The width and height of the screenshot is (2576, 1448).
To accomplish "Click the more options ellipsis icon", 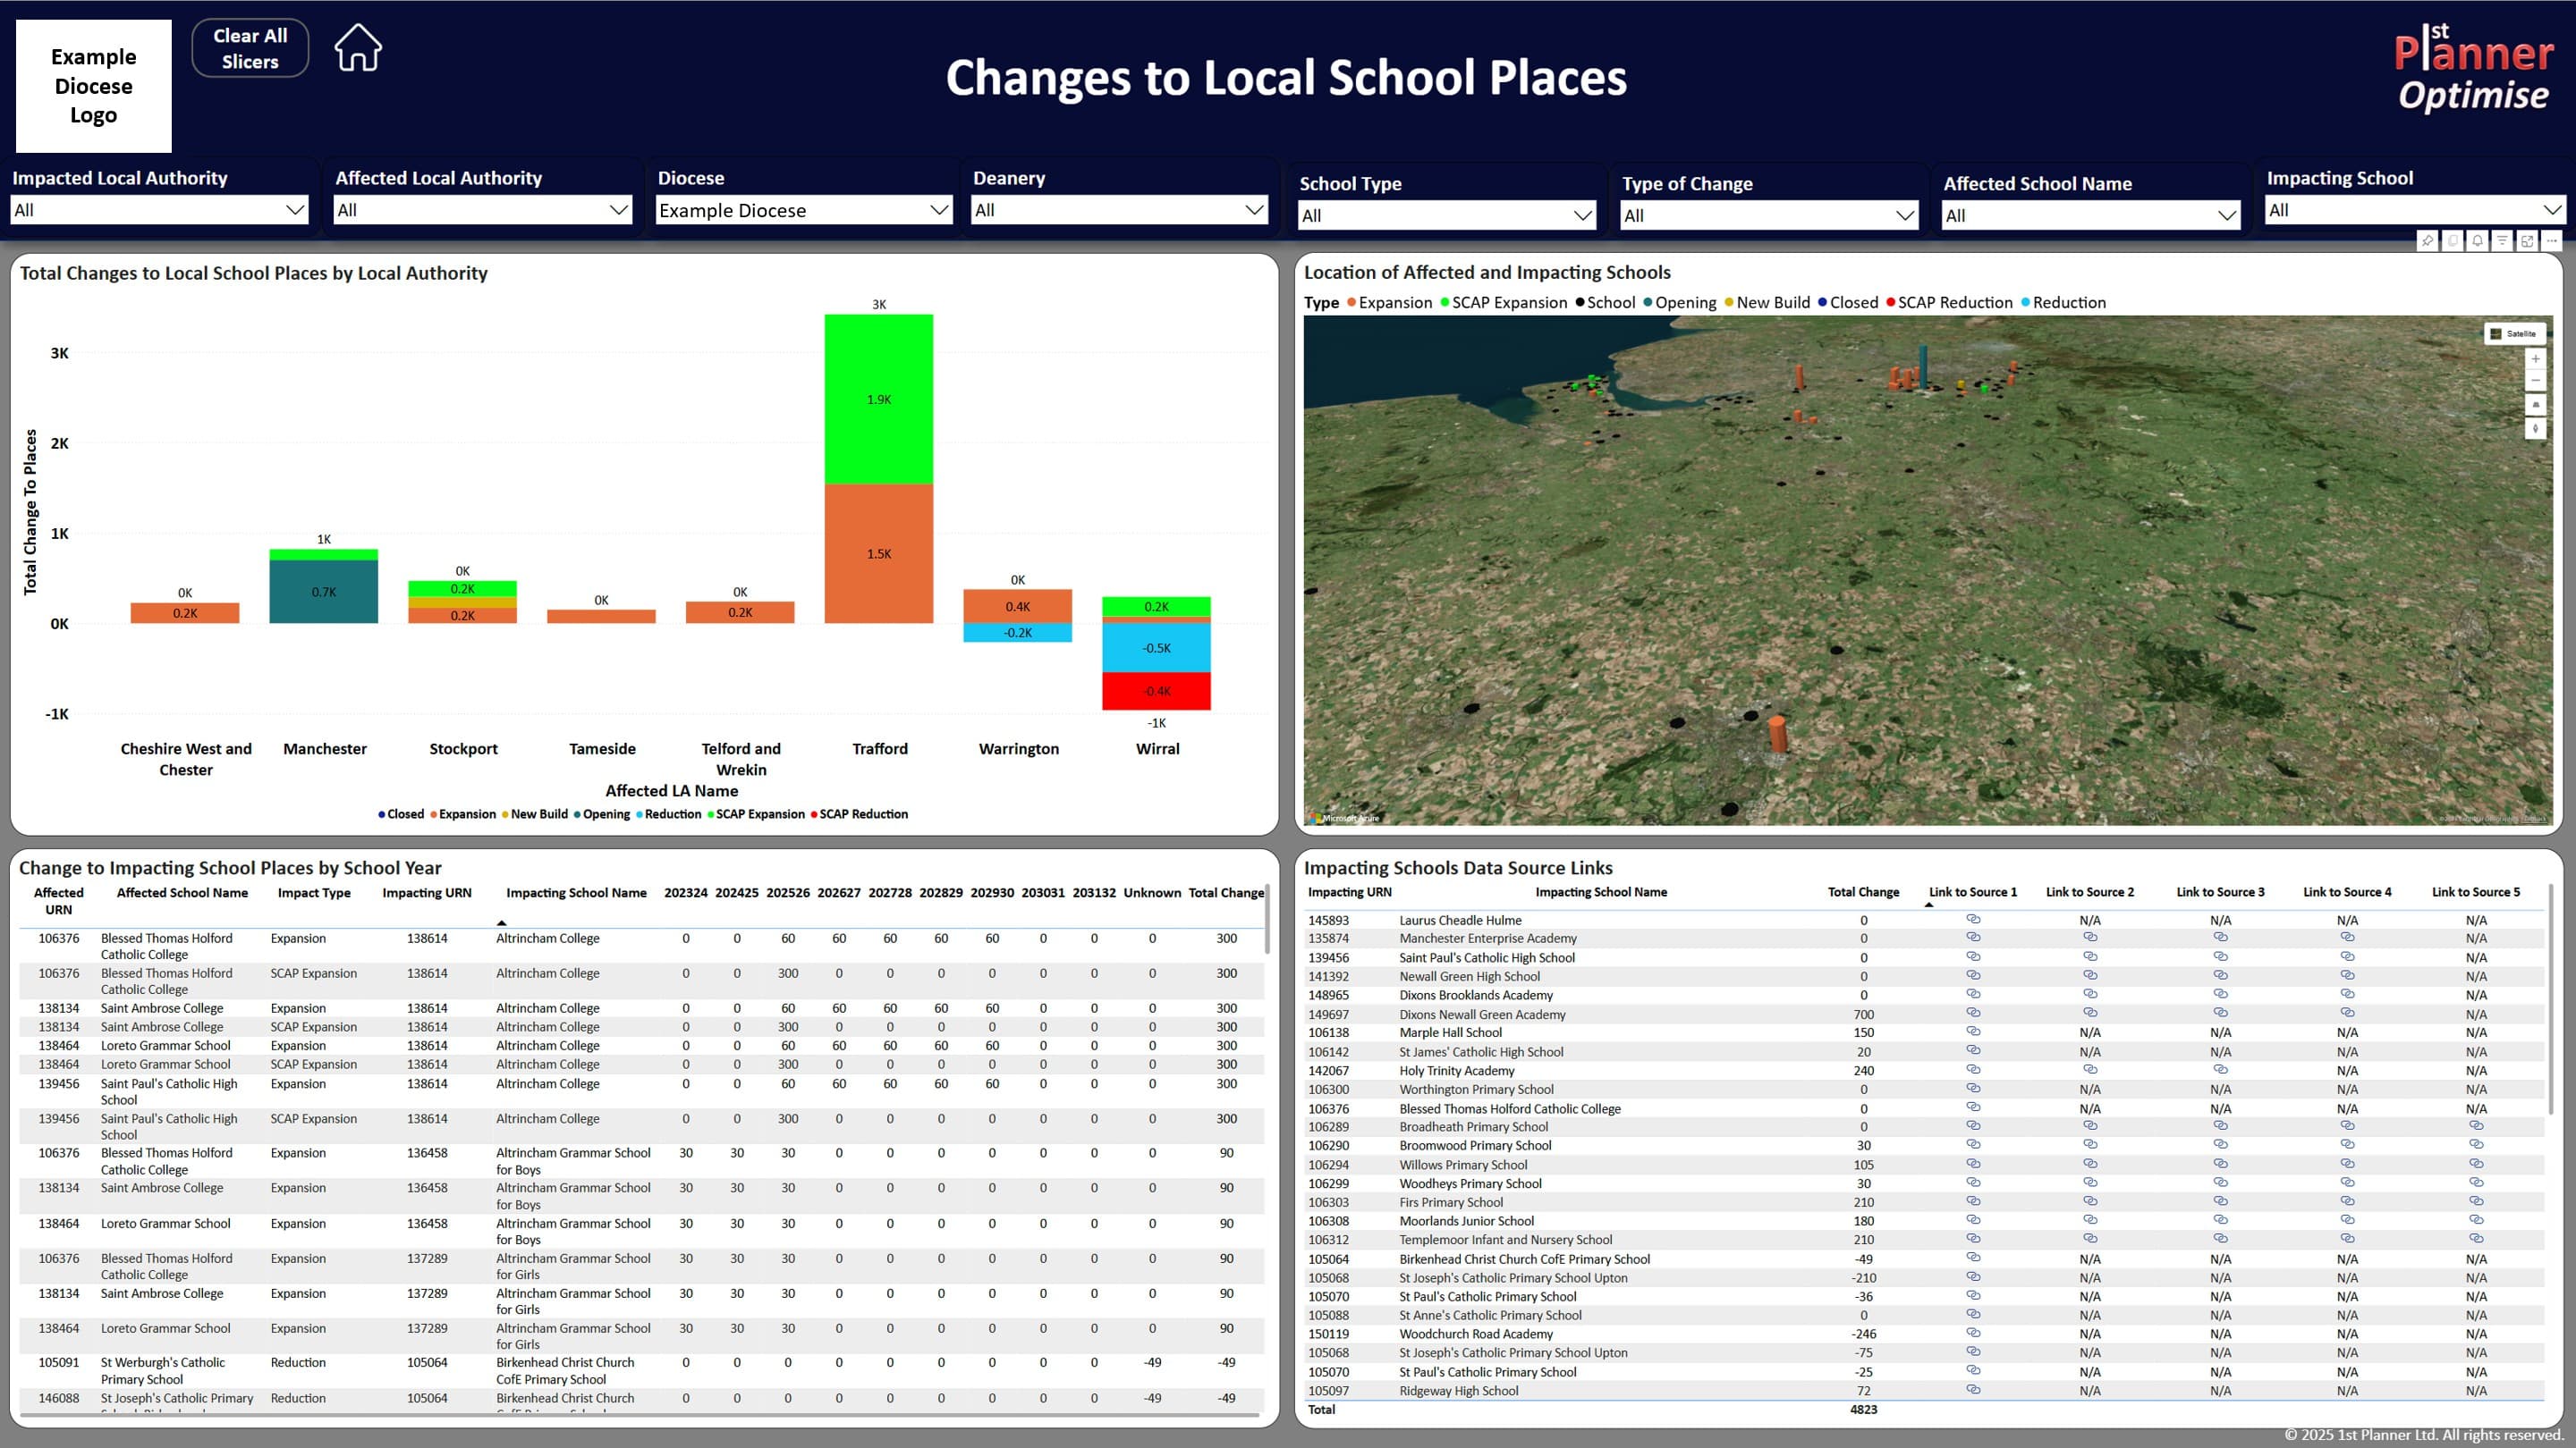I will pyautogui.click(x=2553, y=240).
